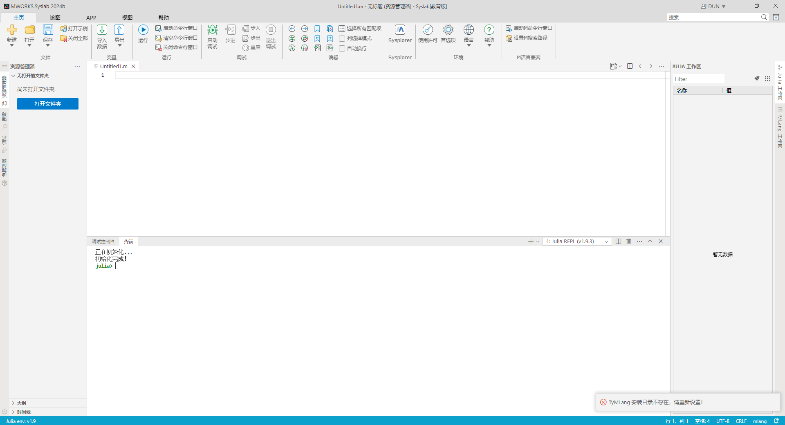Click 选择所有匹配项 button
The image size is (785, 425).
360,29
